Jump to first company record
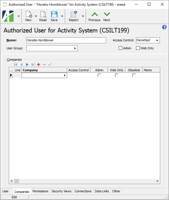 [16, 65]
